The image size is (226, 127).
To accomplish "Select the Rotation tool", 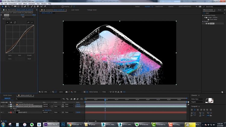I will [x=12, y=7].
